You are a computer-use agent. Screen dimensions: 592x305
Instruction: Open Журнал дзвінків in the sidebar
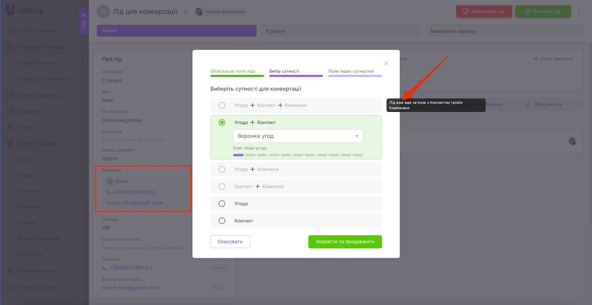coord(38,239)
